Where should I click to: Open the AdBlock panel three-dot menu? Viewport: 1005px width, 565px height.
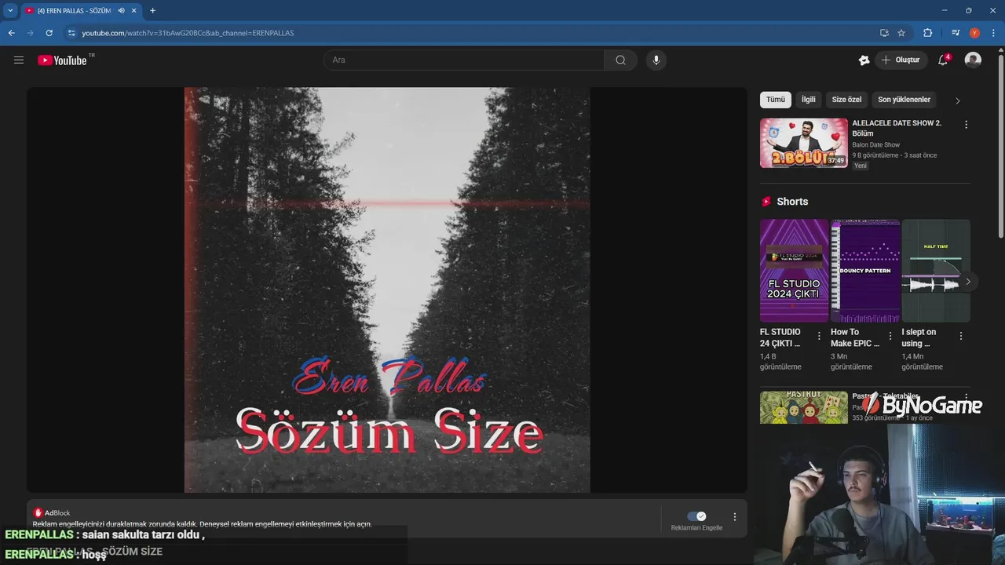tap(735, 517)
